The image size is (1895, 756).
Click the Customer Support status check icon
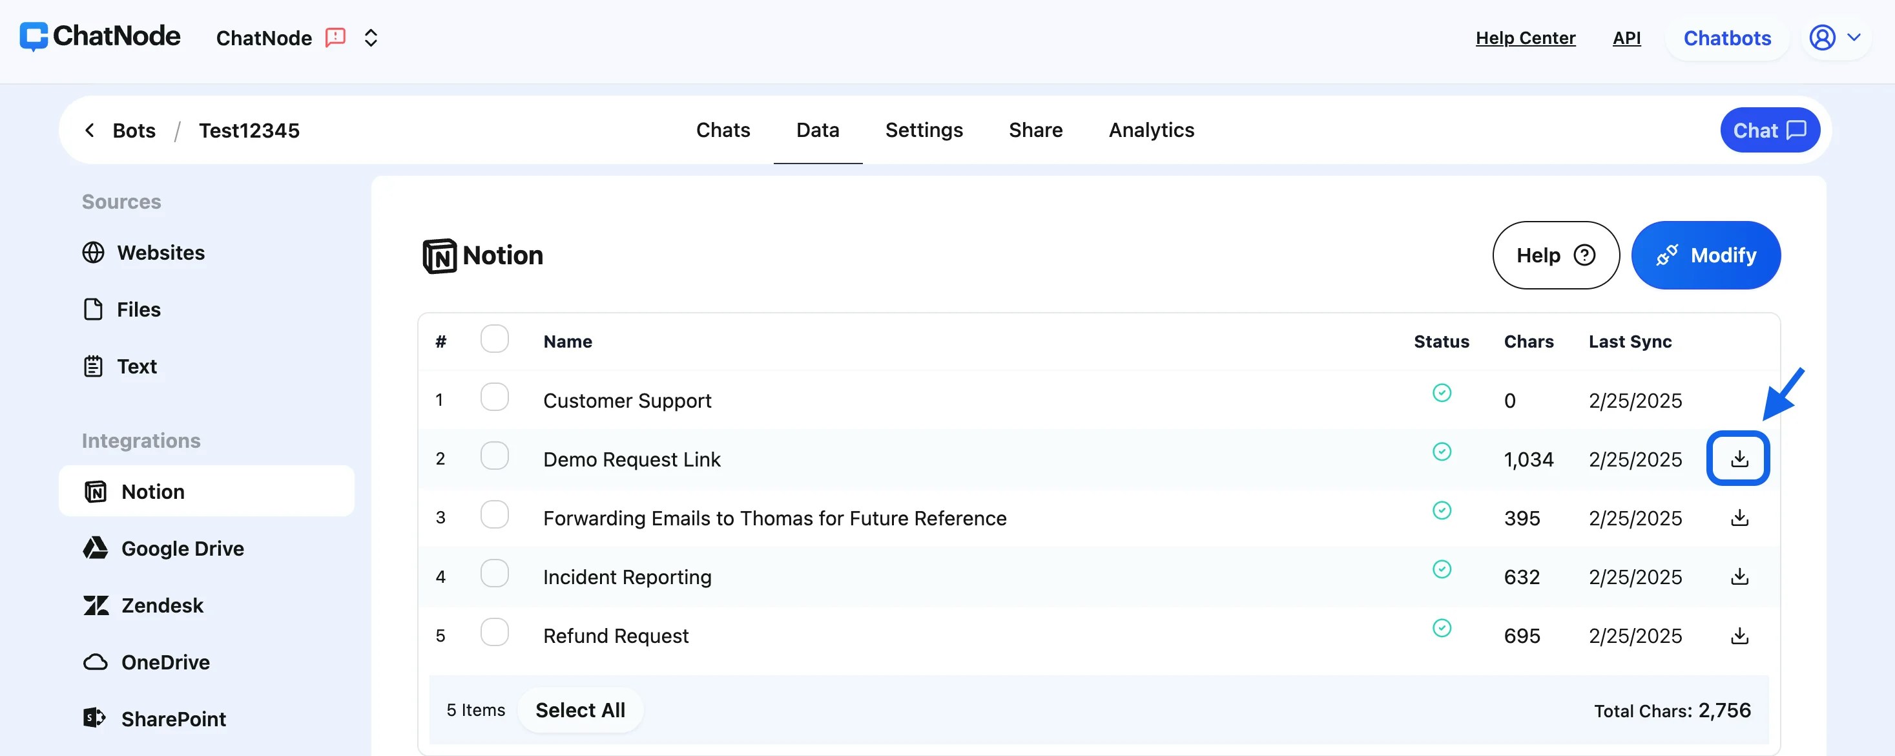point(1442,393)
